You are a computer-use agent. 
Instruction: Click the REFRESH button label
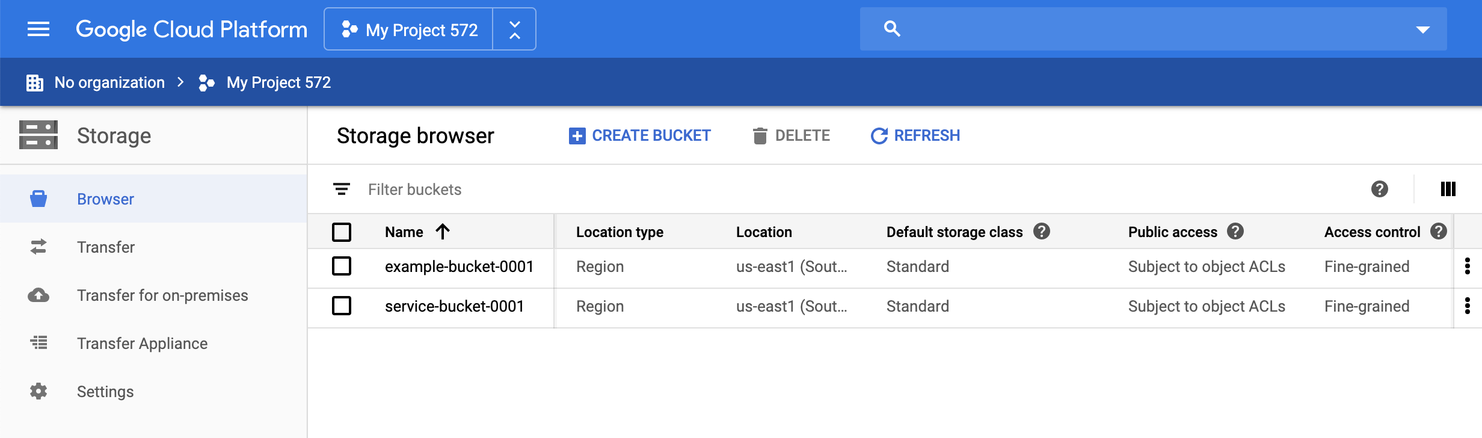[927, 135]
